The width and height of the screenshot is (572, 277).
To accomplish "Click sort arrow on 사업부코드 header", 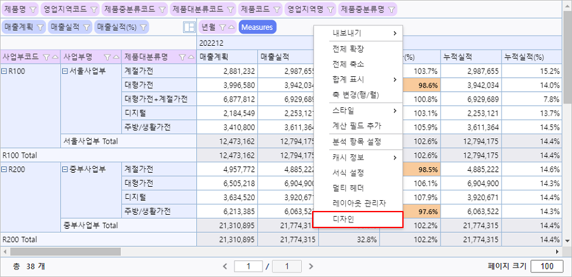I will tap(53, 57).
